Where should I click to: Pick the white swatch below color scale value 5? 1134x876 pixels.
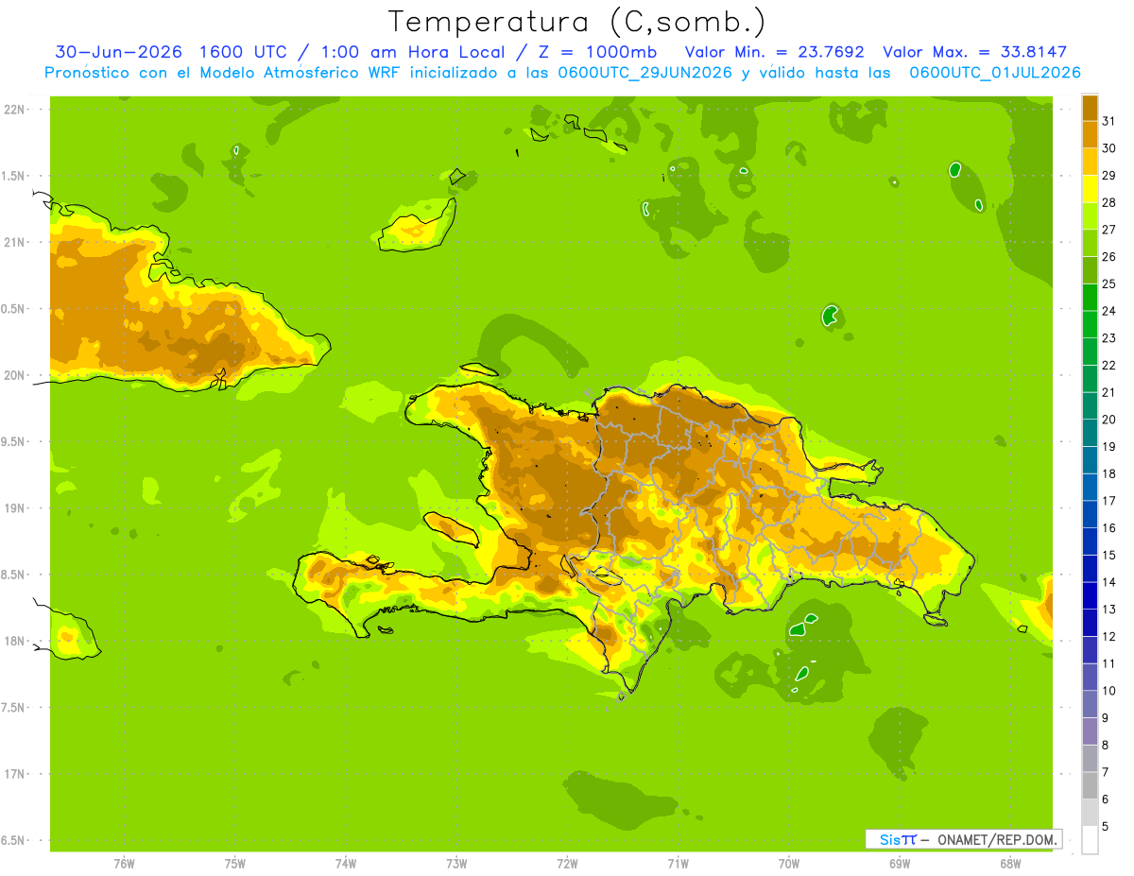click(1090, 840)
